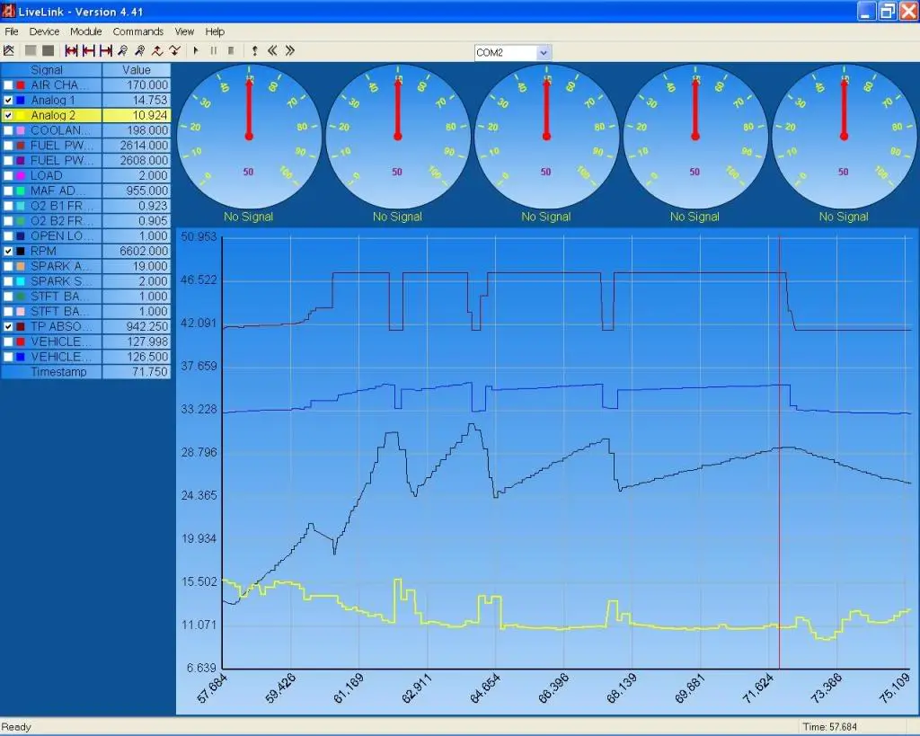Select the first FUEL PW row, value 2614.000
This screenshot has width=920, height=736.
pos(85,146)
